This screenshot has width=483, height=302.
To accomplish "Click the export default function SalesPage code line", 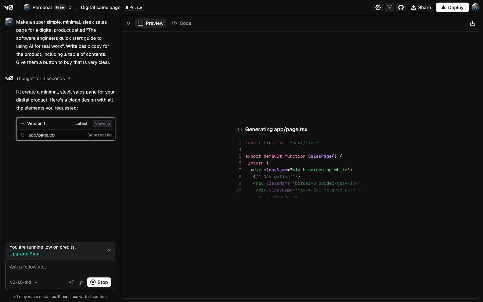I will click(x=294, y=156).
